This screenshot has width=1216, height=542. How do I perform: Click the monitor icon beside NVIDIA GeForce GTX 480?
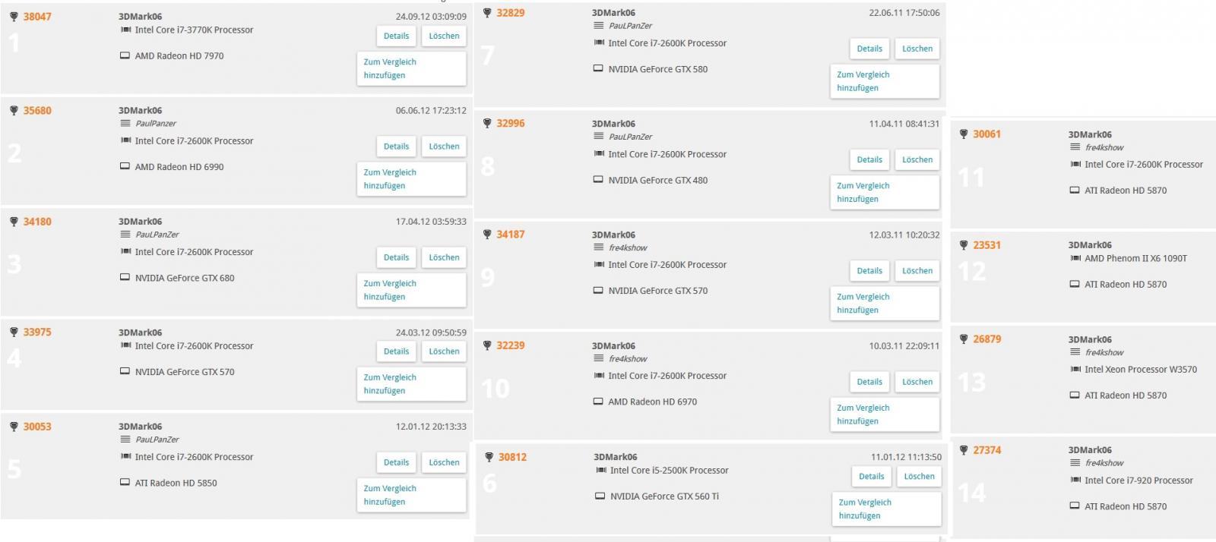tap(598, 180)
